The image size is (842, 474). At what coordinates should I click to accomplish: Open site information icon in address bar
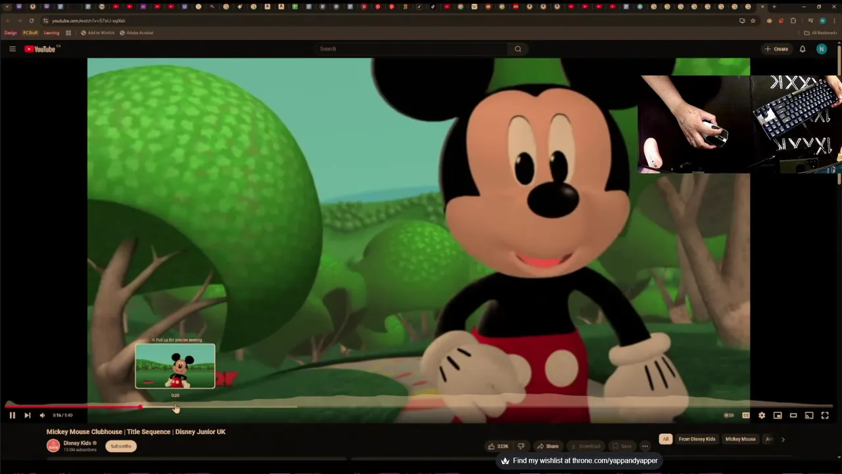[x=45, y=20]
